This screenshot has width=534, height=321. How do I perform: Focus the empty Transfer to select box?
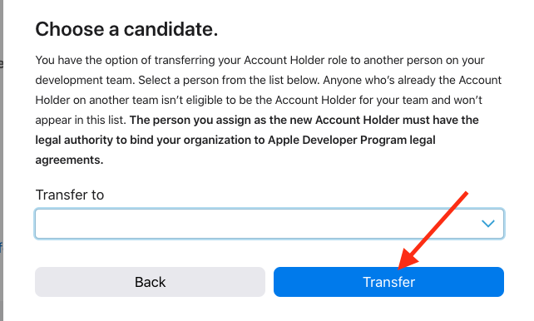[269, 224]
